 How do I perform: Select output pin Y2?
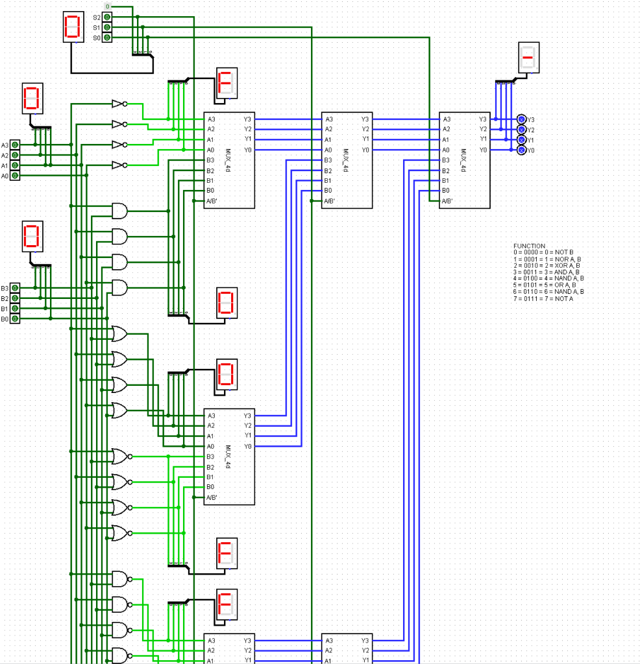(522, 130)
